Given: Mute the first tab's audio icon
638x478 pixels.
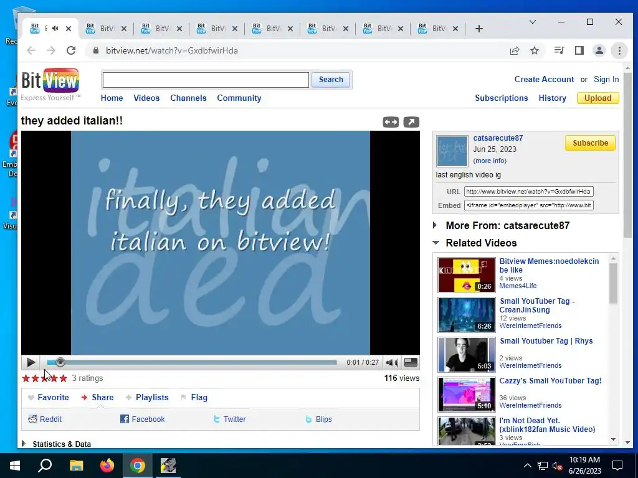Looking at the screenshot, I should (x=55, y=29).
